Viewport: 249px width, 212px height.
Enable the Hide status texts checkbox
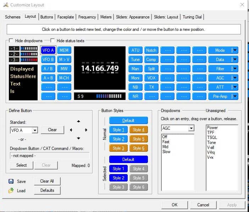(52, 40)
